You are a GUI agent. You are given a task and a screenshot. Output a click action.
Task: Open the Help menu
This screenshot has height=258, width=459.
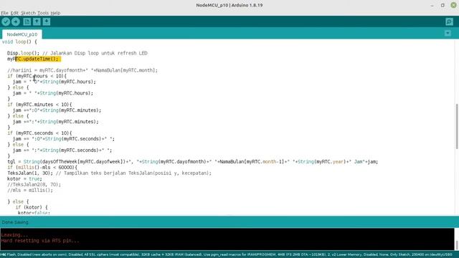[55, 13]
